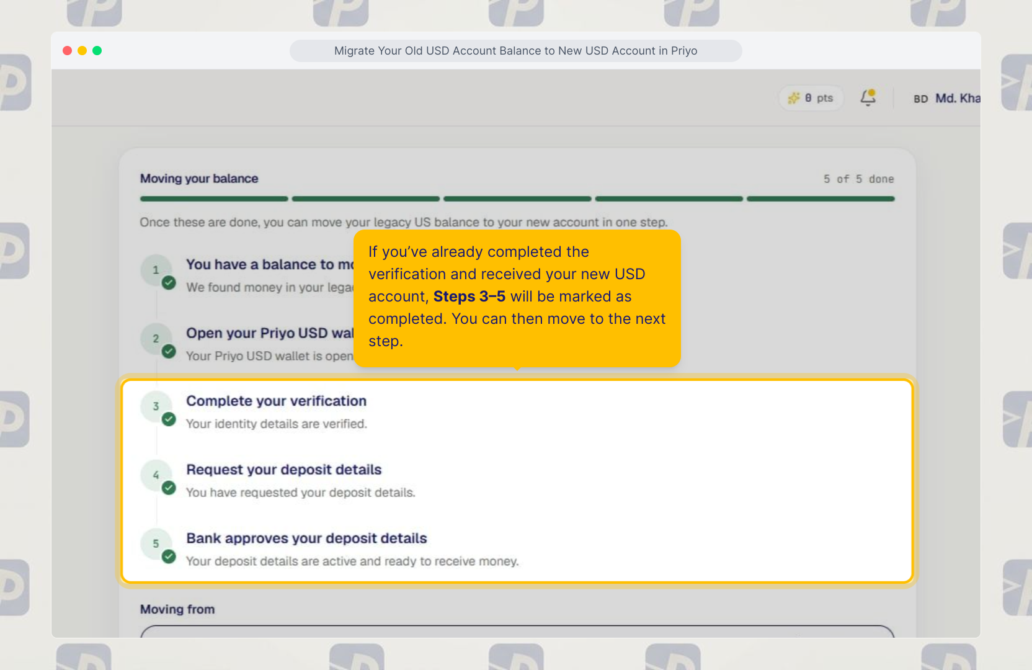Image resolution: width=1032 pixels, height=670 pixels.
Task: Open the Md. Kha profile menu
Action: click(x=957, y=99)
